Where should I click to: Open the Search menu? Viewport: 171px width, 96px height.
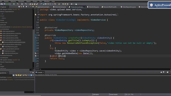(x=28, y=1)
